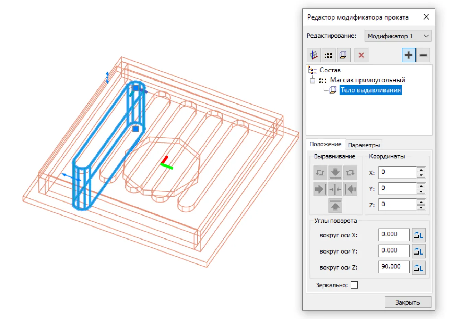472x319 pixels.
Task: Select the Состав root tree item
Action: coord(330,70)
